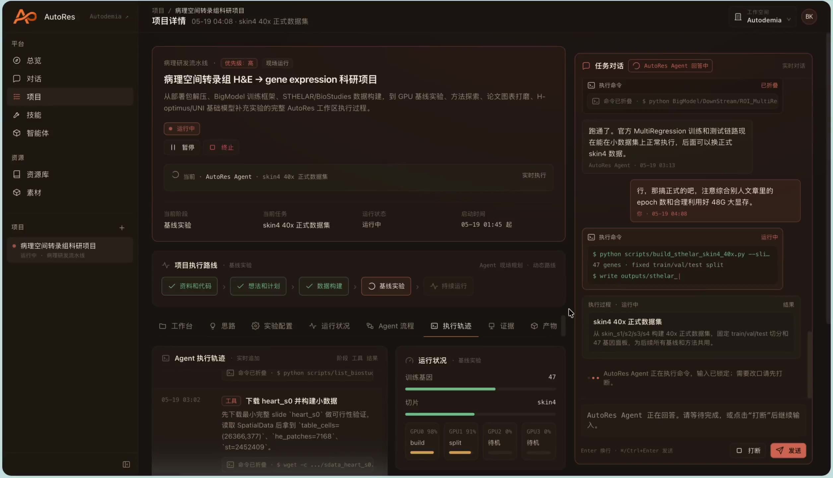Open 技能 skills page
Screen dimensions: 833x478
click(x=70, y=115)
